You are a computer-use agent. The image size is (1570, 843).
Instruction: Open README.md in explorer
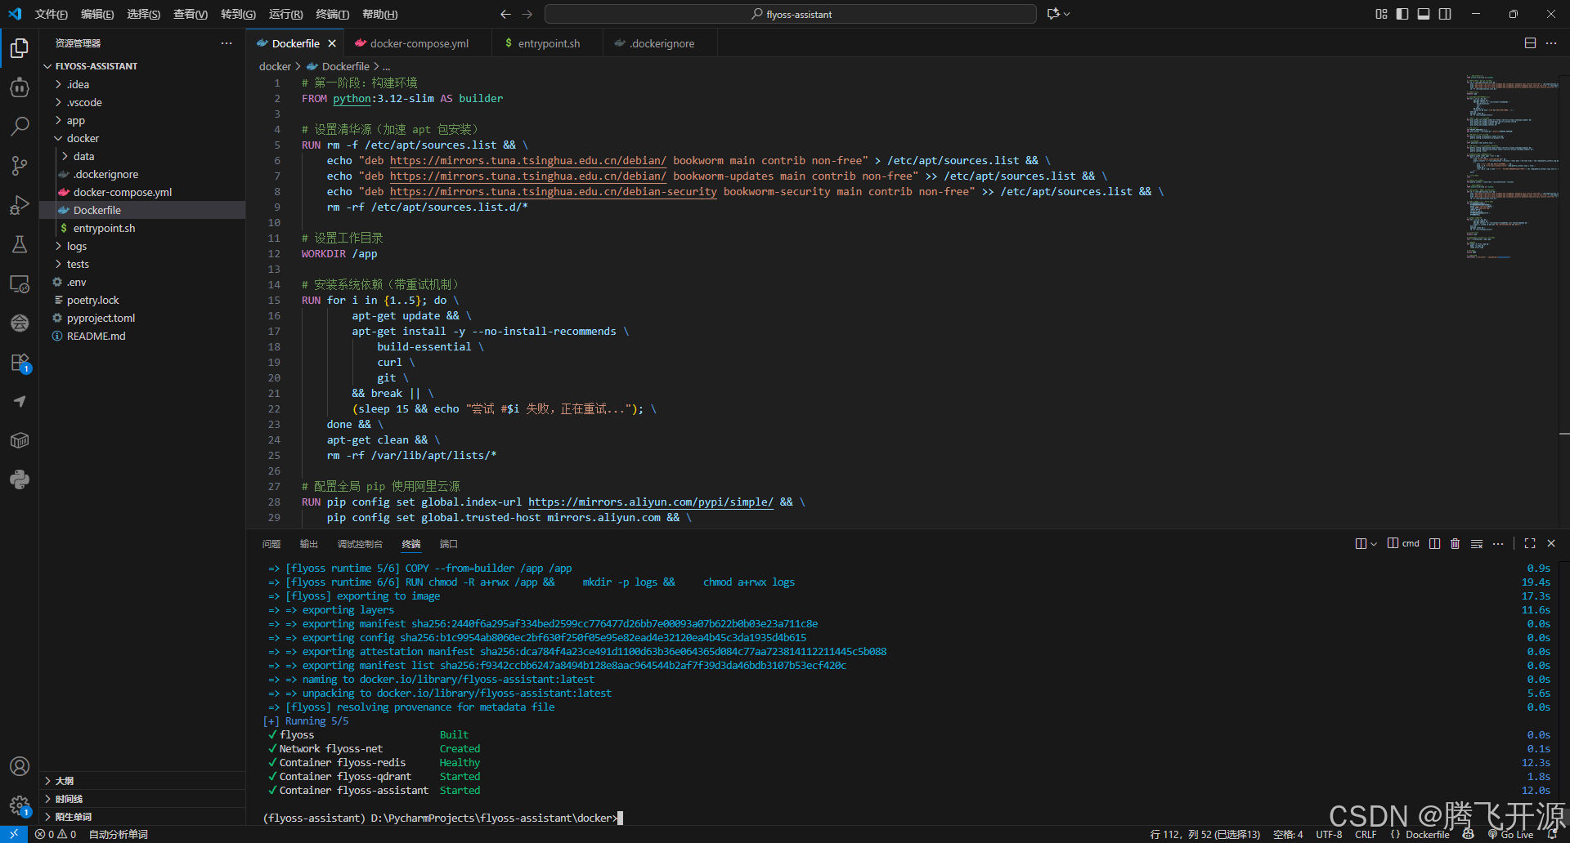pyautogui.click(x=96, y=336)
